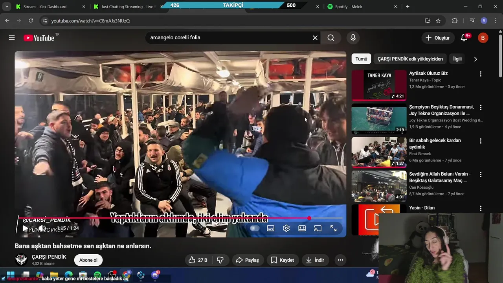503x283 pixels.
Task: Select the Tümü filter chip
Action: coord(361,59)
